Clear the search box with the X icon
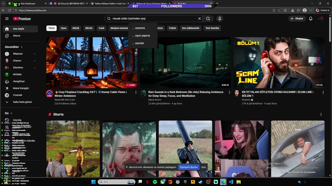Screen dimensions: 332x186 click(x=199, y=19)
